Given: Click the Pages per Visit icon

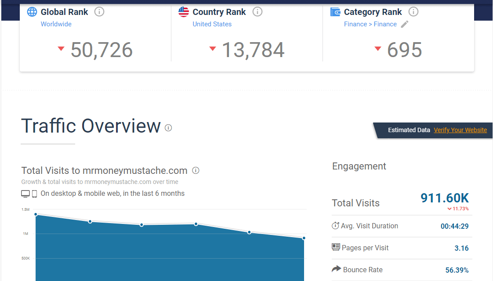Looking at the screenshot, I should tap(336, 248).
